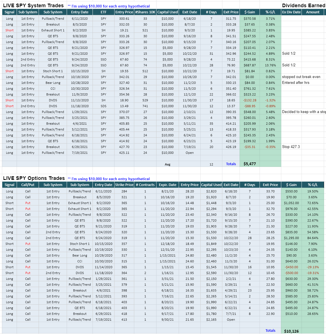This screenshot has height=334, width=326.
Task: Select the '$10,126' options totals cell
Action: click(291, 331)
